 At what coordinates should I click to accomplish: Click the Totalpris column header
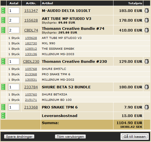point(135,3)
